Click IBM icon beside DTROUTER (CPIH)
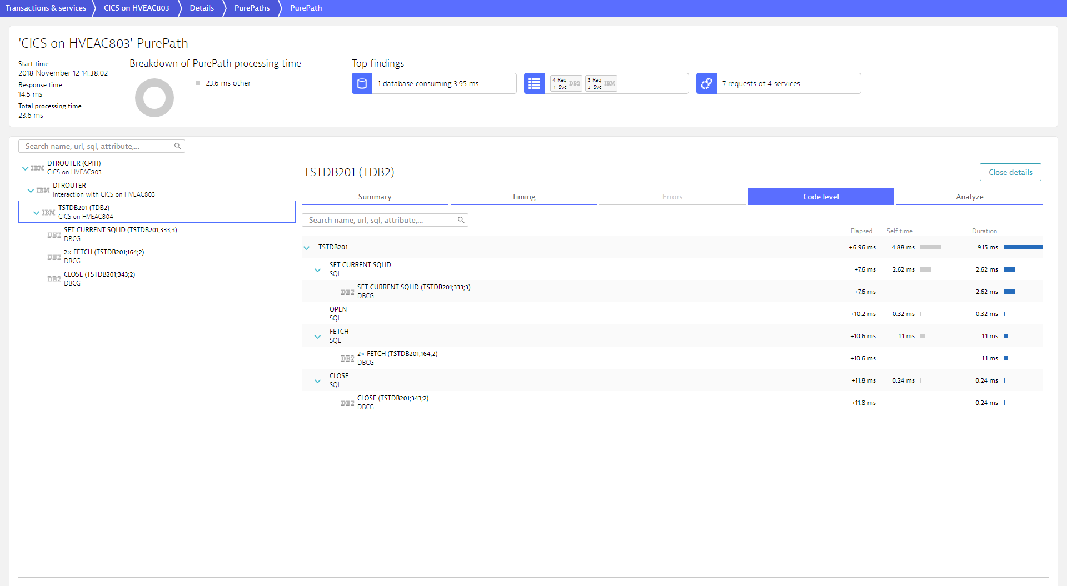Screen dimensions: 1067x586 [37, 168]
